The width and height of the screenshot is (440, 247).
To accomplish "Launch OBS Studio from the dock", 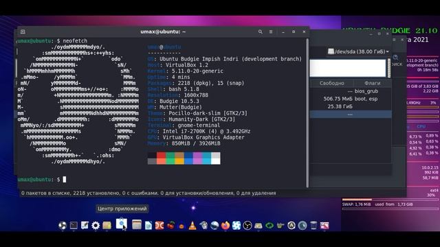I will click(247, 226).
